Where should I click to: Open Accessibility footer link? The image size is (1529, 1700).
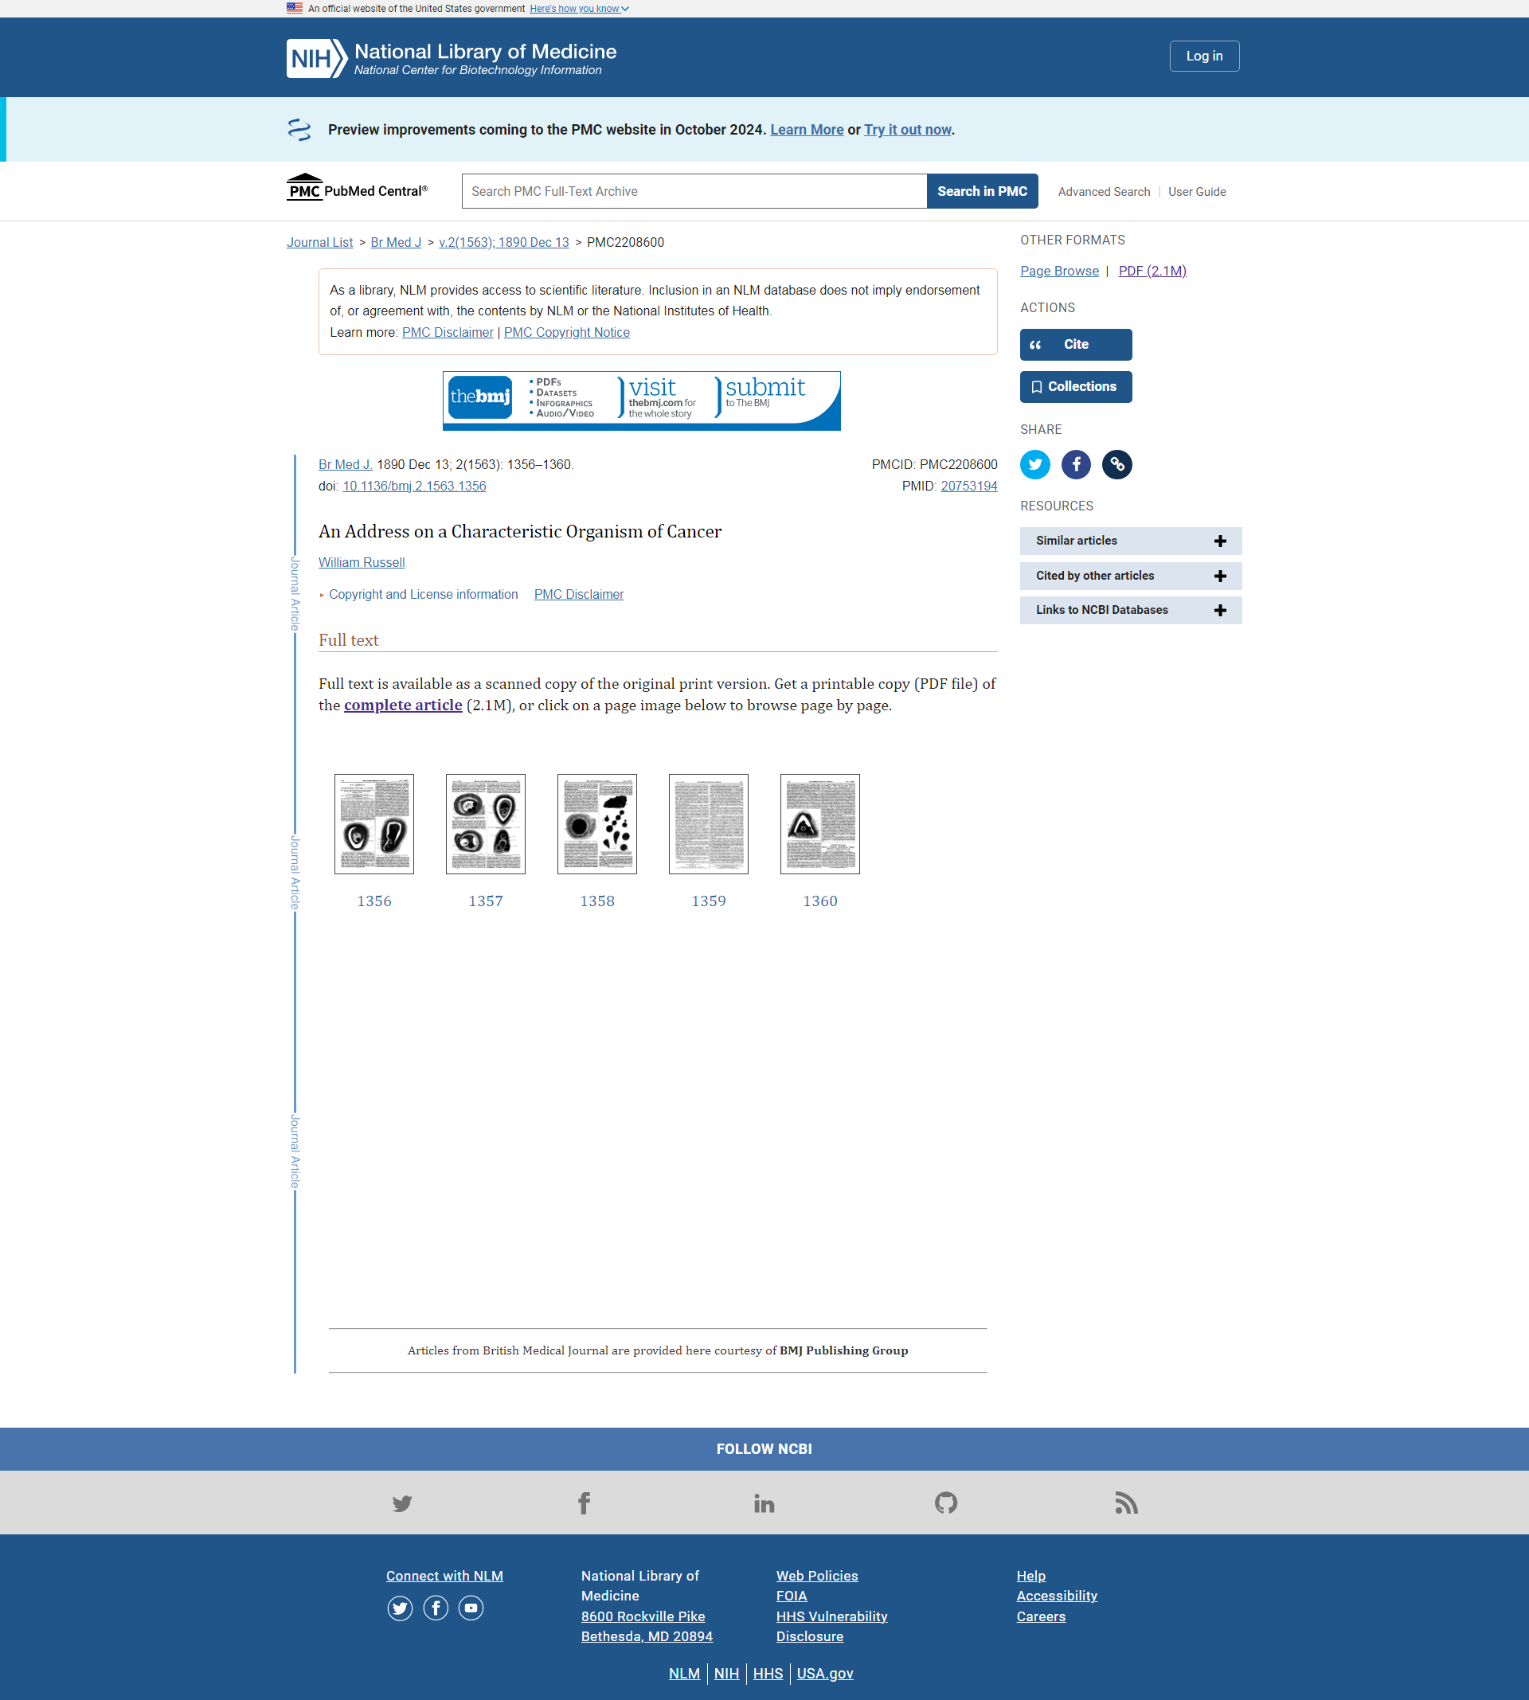click(x=1057, y=1596)
